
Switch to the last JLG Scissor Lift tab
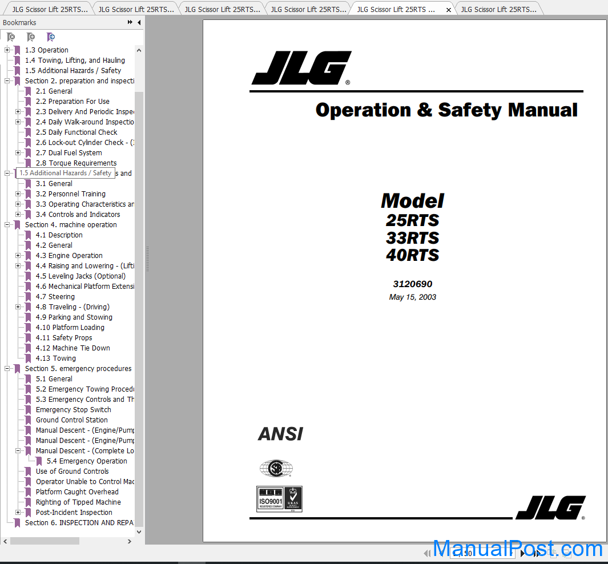coord(498,9)
